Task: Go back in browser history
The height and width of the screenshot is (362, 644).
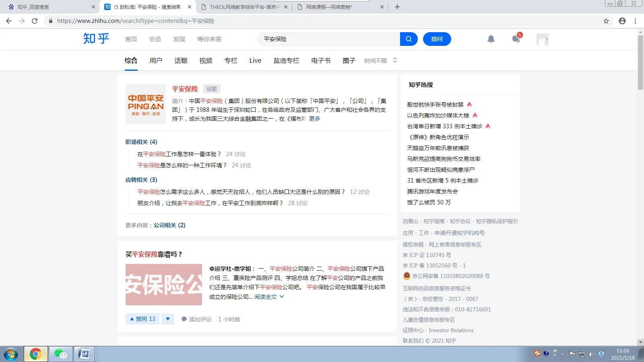Action: coord(9,21)
